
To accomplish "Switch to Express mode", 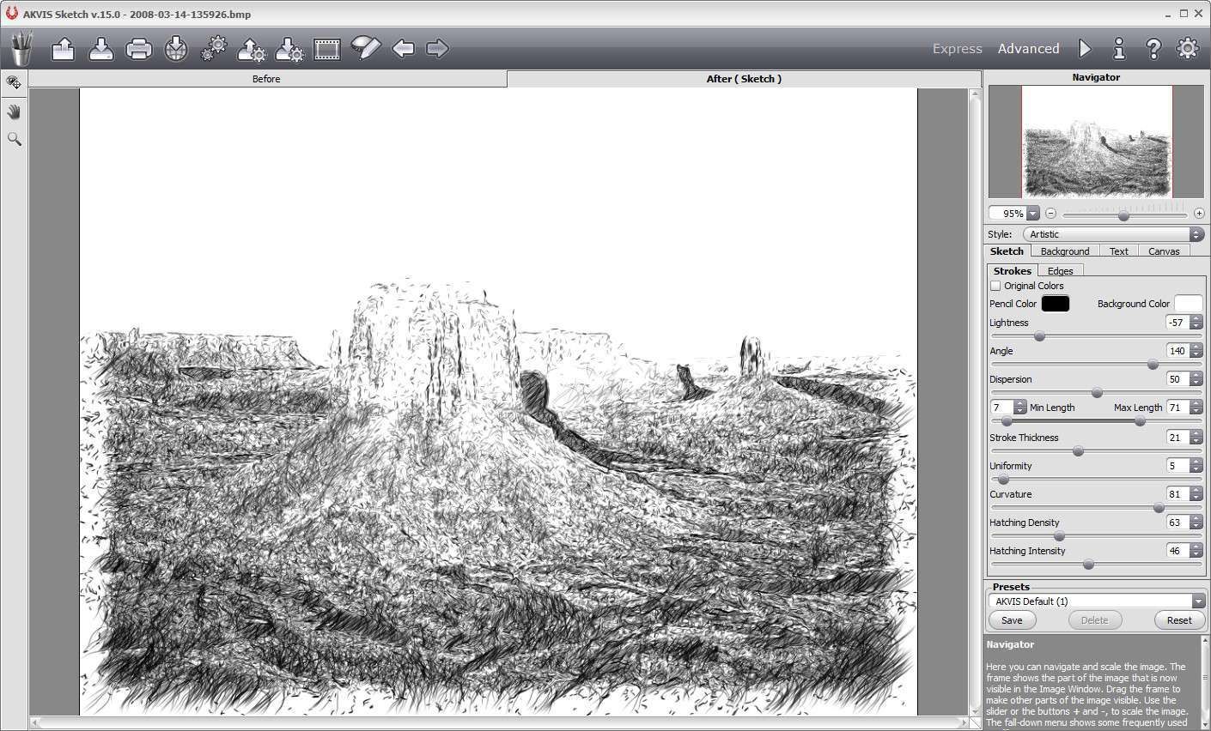I will (x=957, y=48).
